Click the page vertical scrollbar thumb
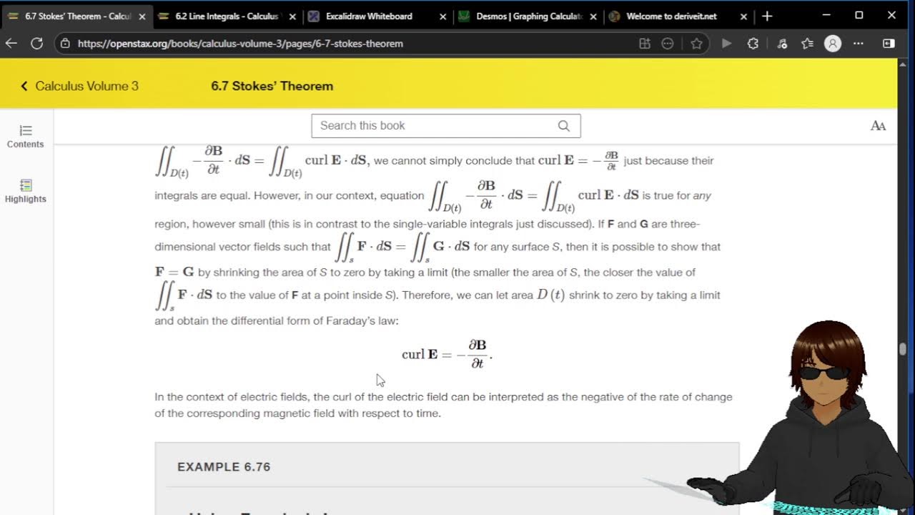The width and height of the screenshot is (915, 515). tap(903, 349)
